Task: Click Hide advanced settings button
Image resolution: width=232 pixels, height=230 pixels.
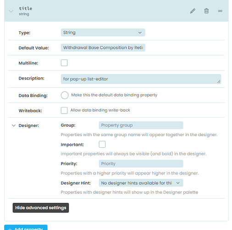Action: [x=41, y=207]
